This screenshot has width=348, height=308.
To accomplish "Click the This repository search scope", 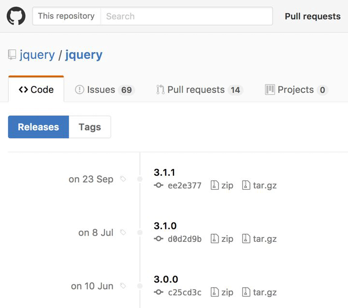I will [x=67, y=16].
